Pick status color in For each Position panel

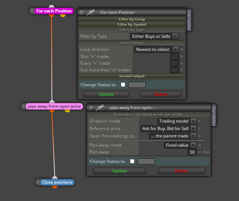point(137,85)
